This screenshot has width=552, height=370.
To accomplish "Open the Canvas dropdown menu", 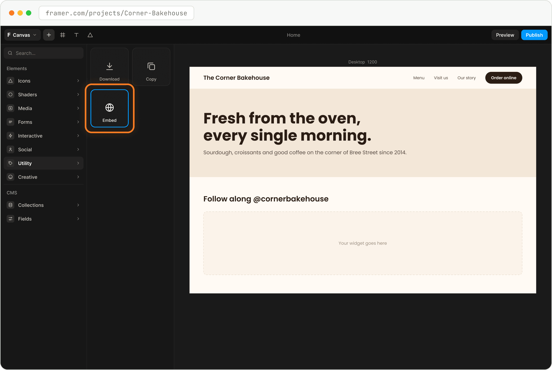I will [22, 35].
